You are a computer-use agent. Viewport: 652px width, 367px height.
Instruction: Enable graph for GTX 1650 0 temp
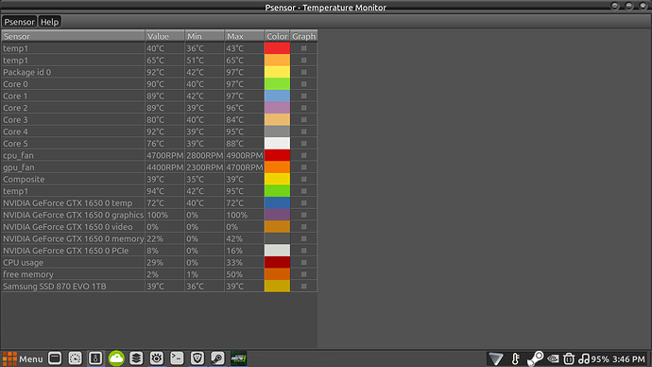(304, 203)
